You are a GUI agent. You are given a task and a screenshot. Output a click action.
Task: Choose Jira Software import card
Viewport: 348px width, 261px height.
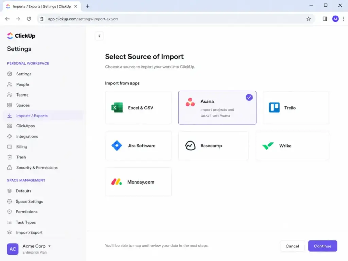(138, 146)
